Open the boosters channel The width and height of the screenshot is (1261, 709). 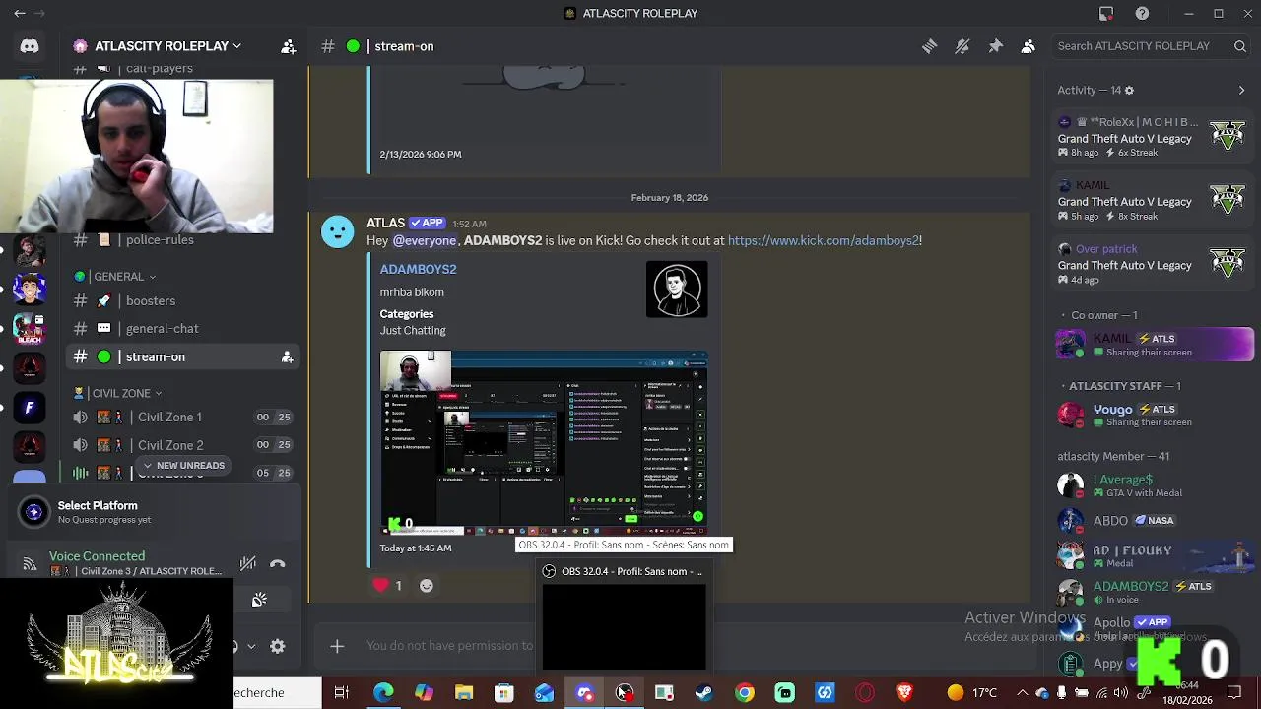tap(183, 300)
